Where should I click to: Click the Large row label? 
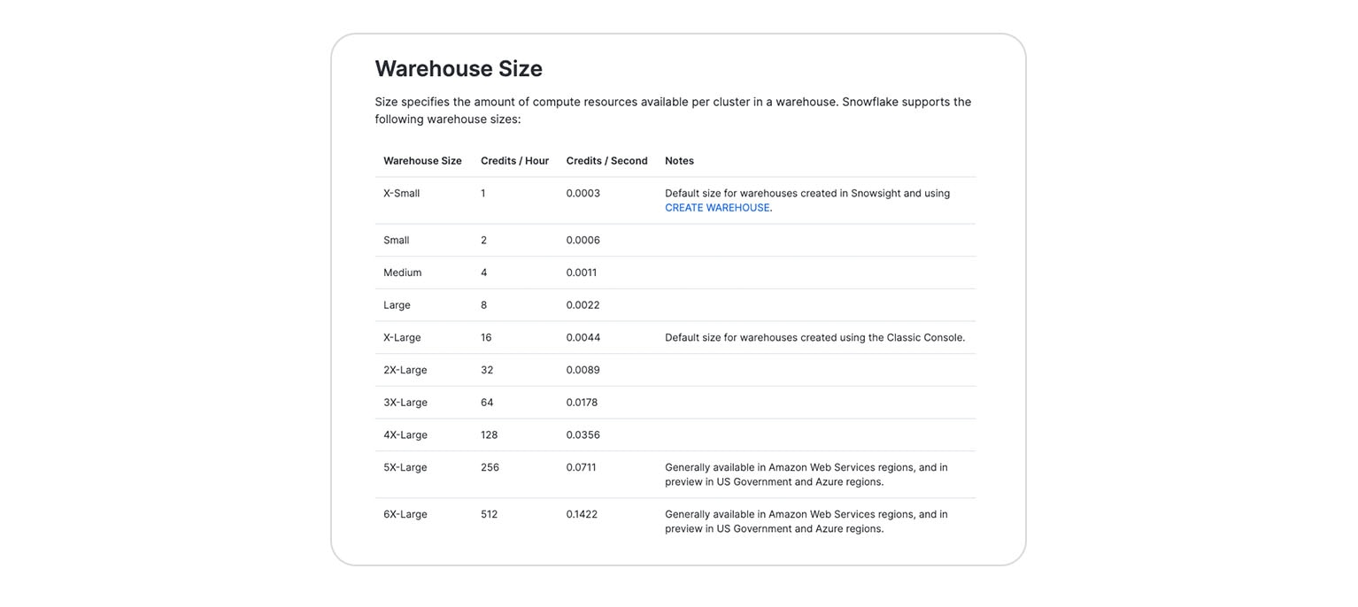(396, 304)
